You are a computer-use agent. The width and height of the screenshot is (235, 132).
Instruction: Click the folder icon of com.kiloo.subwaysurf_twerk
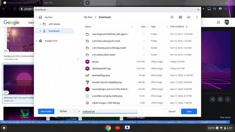[87, 41]
